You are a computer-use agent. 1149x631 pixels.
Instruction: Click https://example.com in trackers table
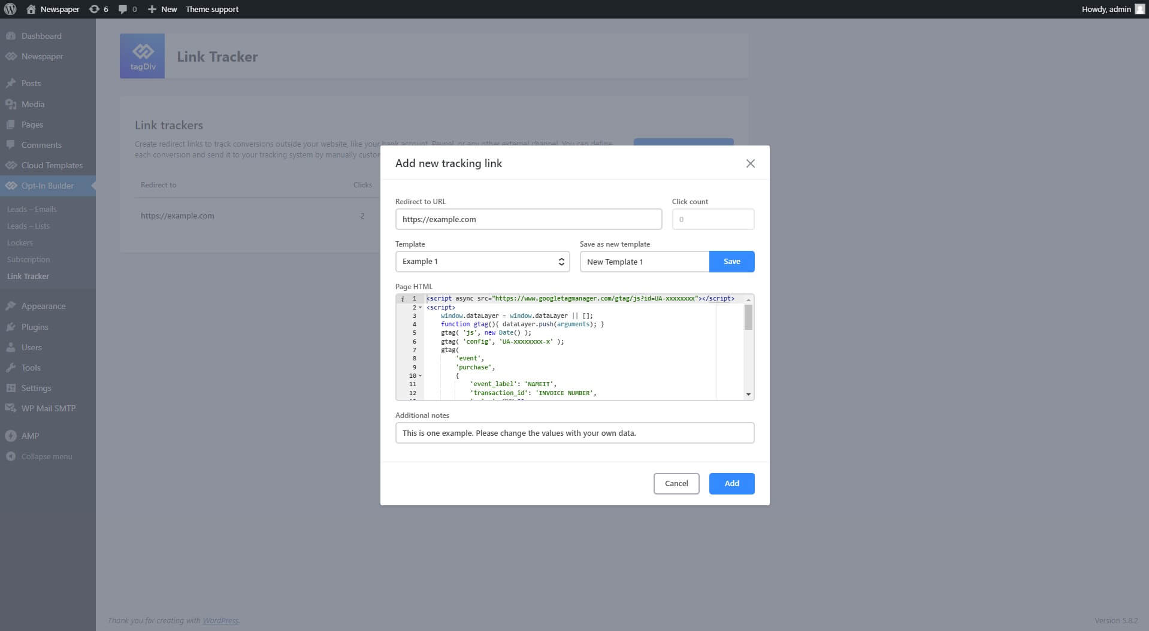177,216
